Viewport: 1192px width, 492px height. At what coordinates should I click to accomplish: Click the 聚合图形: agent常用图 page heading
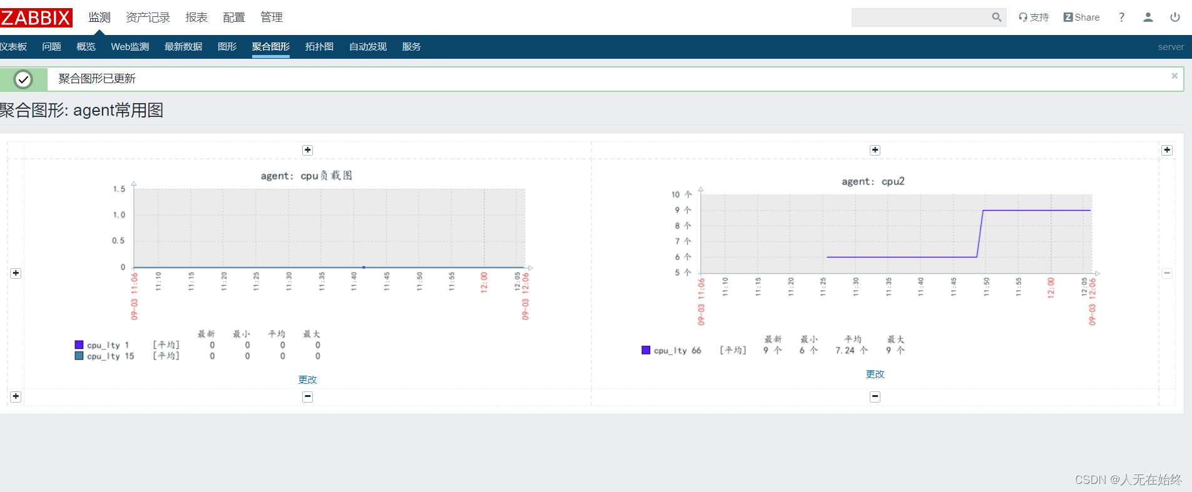(x=81, y=110)
